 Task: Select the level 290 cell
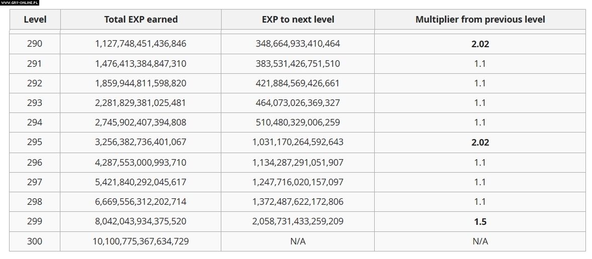click(x=35, y=44)
